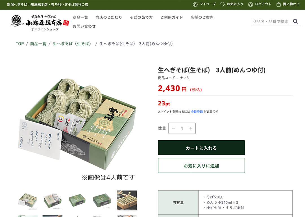Open 生へぎそば（生そば） breadcrumb link
305x217 pixels.
[x=72, y=44]
